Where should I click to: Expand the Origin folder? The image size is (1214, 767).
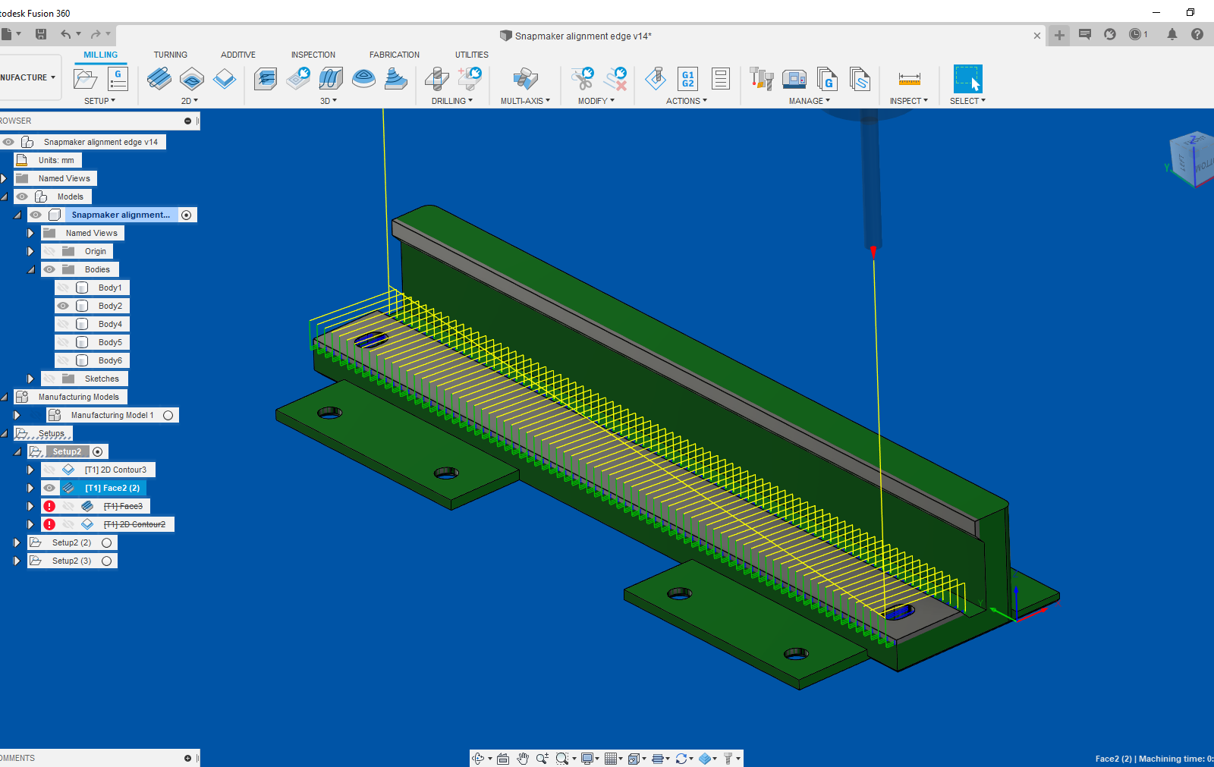point(30,251)
